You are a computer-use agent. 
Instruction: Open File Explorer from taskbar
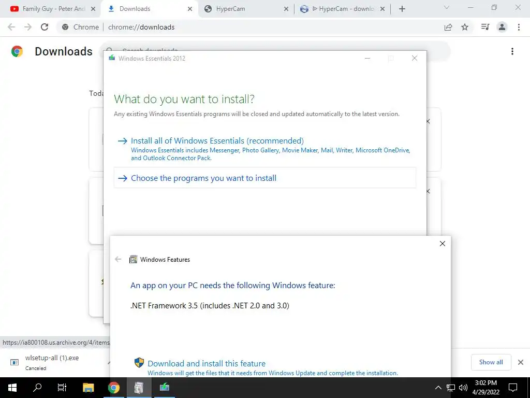click(x=88, y=388)
